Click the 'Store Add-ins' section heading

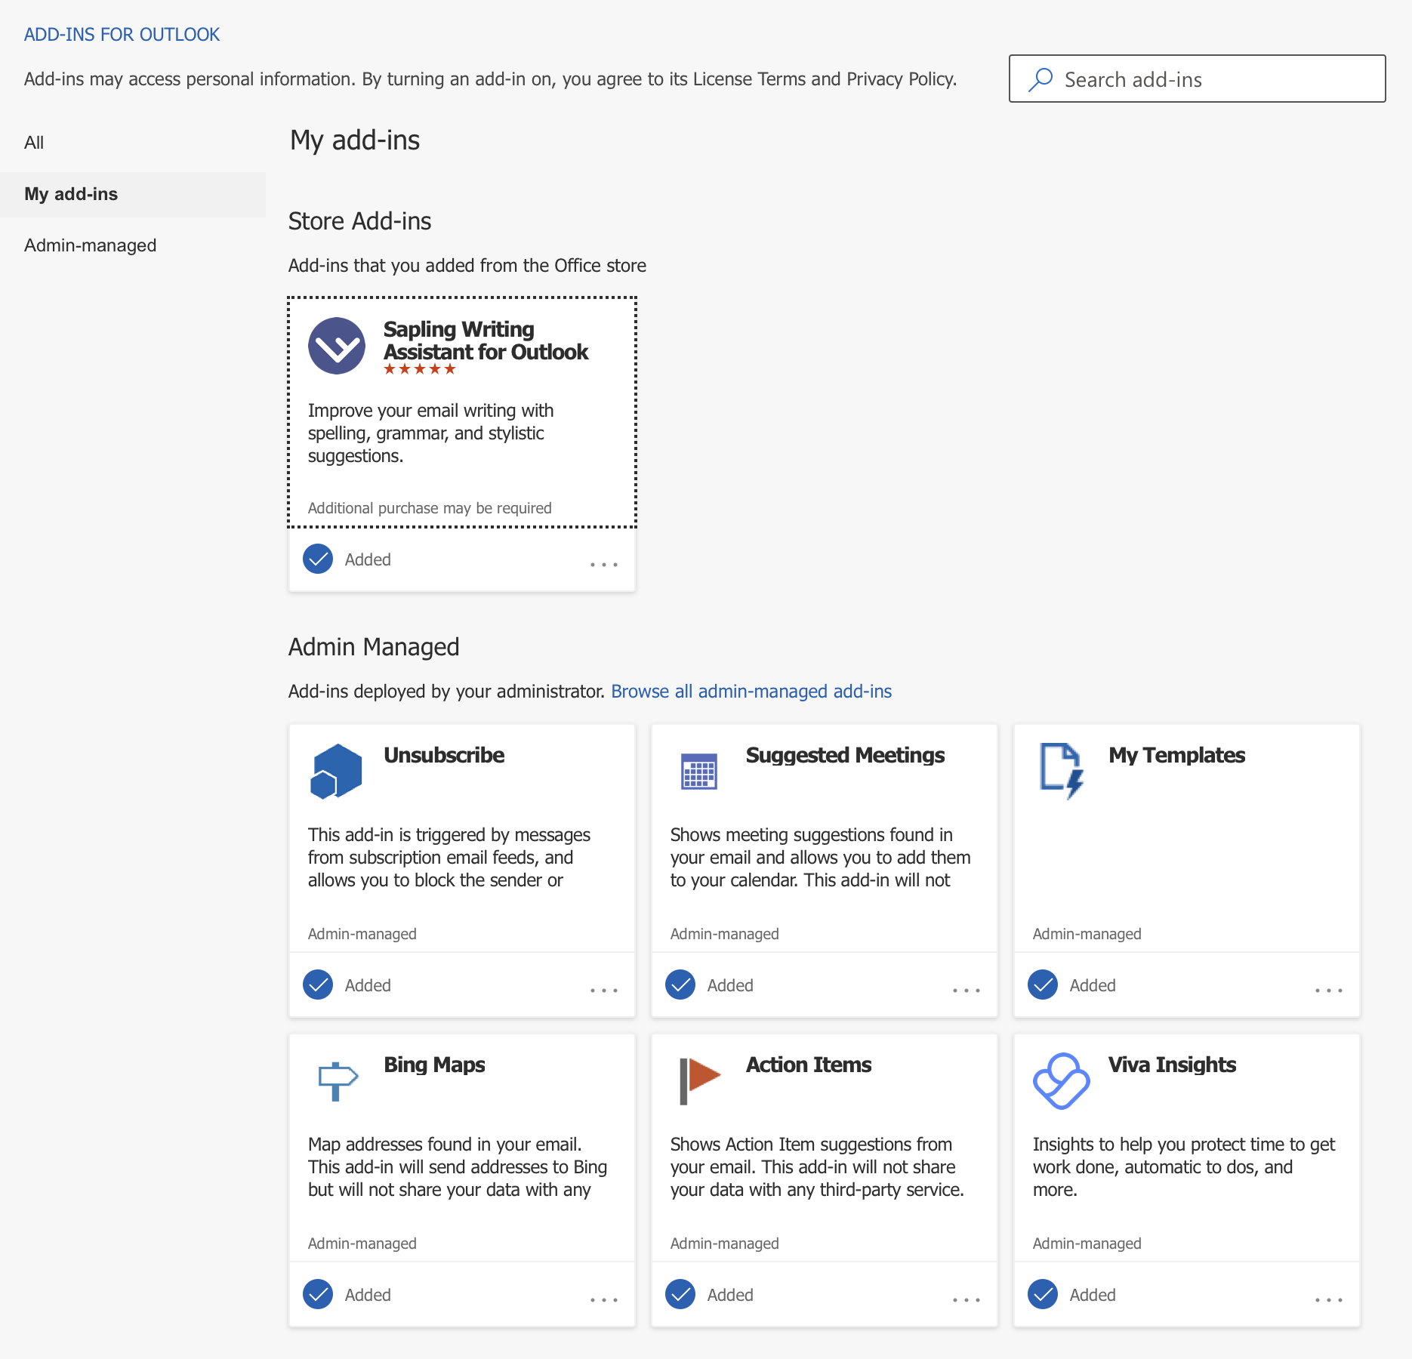pyautogui.click(x=360, y=221)
